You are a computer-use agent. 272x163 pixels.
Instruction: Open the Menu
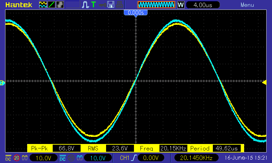point(247,5)
